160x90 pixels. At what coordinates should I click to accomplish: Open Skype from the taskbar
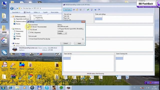[x=47, y=88]
